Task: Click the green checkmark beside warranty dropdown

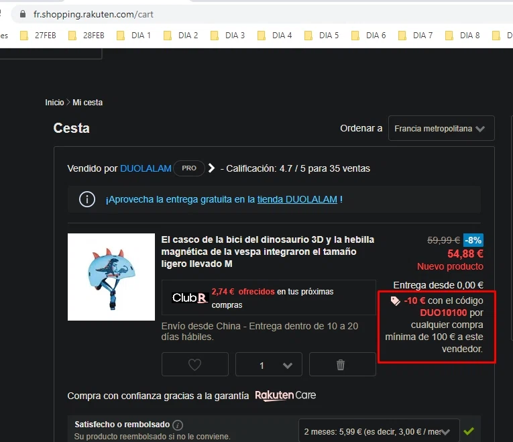Action: [x=469, y=431]
